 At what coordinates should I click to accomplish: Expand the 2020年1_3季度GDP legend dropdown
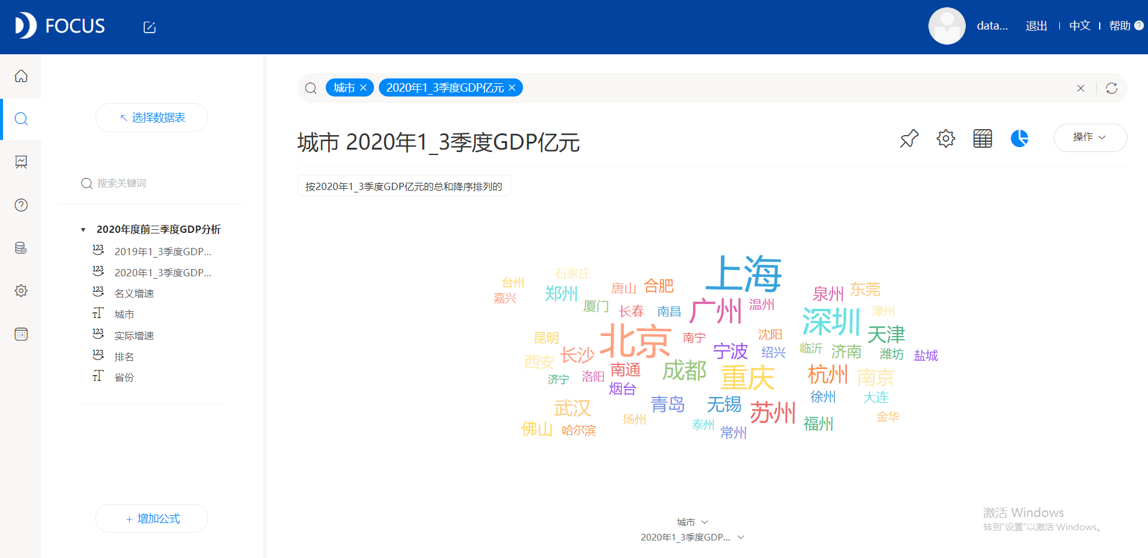692,537
